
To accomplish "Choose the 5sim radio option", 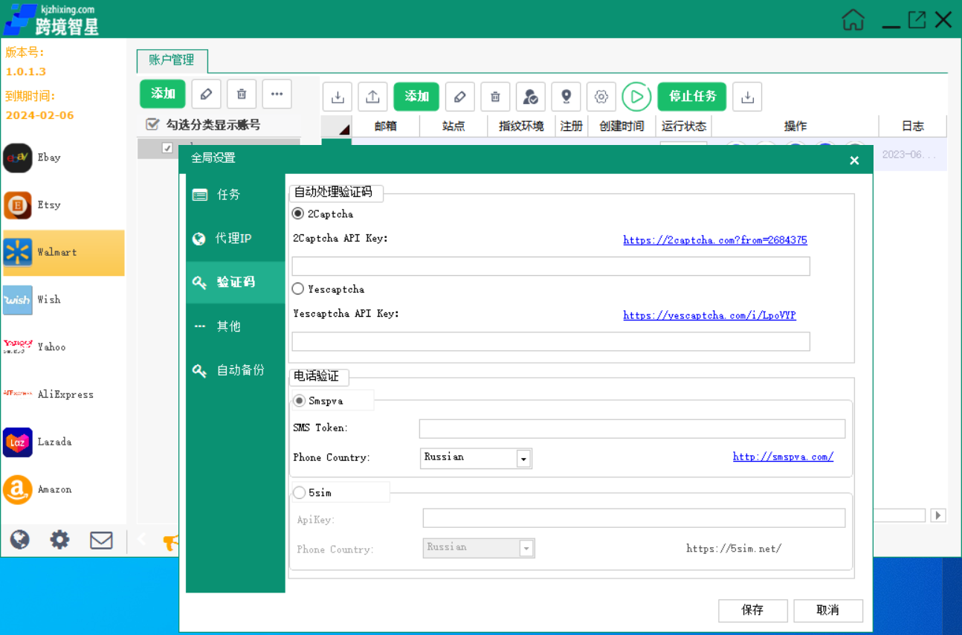I will 300,492.
